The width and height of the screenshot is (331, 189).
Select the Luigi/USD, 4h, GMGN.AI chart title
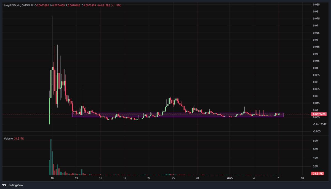(x=18, y=5)
